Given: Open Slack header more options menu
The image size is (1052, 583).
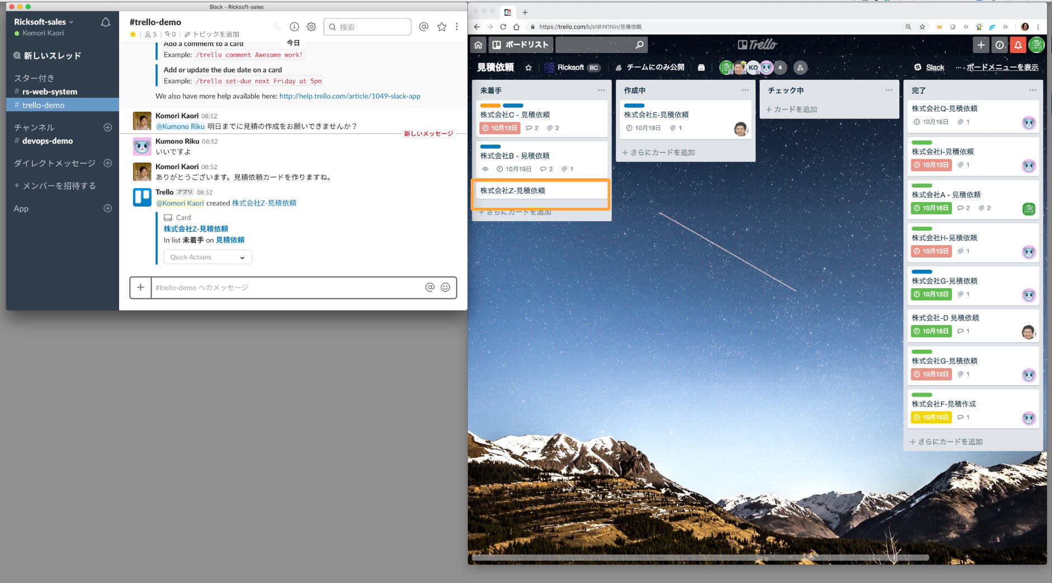Looking at the screenshot, I should click(457, 27).
